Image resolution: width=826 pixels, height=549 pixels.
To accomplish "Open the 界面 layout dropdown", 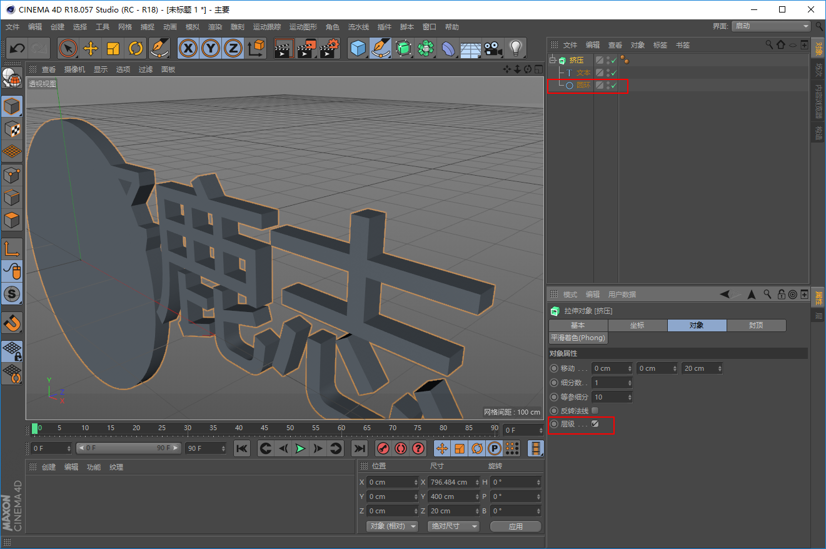I will pos(772,26).
